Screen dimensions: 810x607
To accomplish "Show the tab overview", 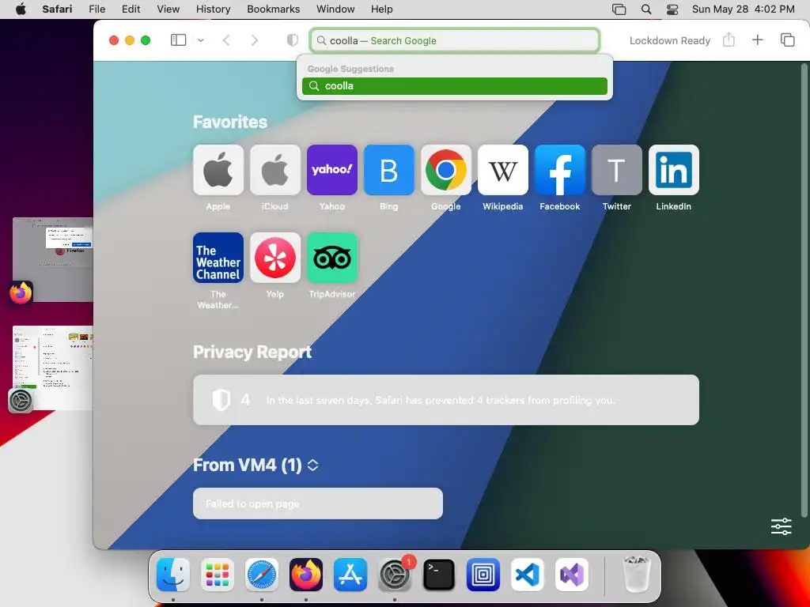I will [x=787, y=40].
